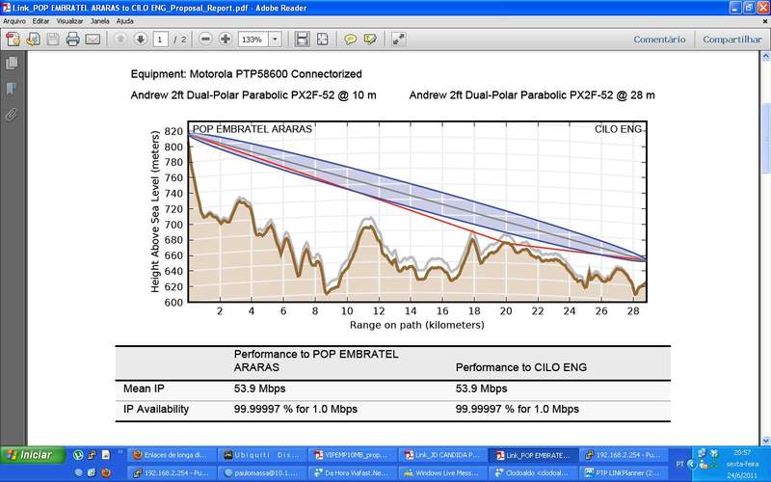Image resolution: width=771 pixels, height=482 pixels.
Task: Switch to Clodoaldo taskbar item
Action: pyautogui.click(x=533, y=473)
